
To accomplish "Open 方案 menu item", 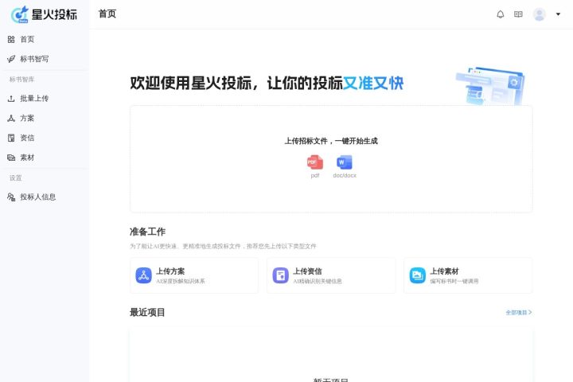I will click(27, 118).
